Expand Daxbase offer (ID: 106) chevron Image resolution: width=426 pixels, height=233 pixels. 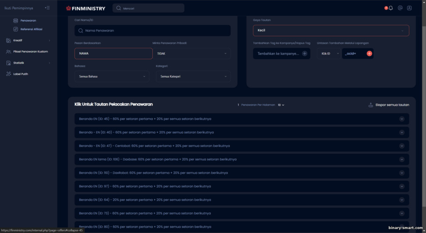pyautogui.click(x=402, y=159)
